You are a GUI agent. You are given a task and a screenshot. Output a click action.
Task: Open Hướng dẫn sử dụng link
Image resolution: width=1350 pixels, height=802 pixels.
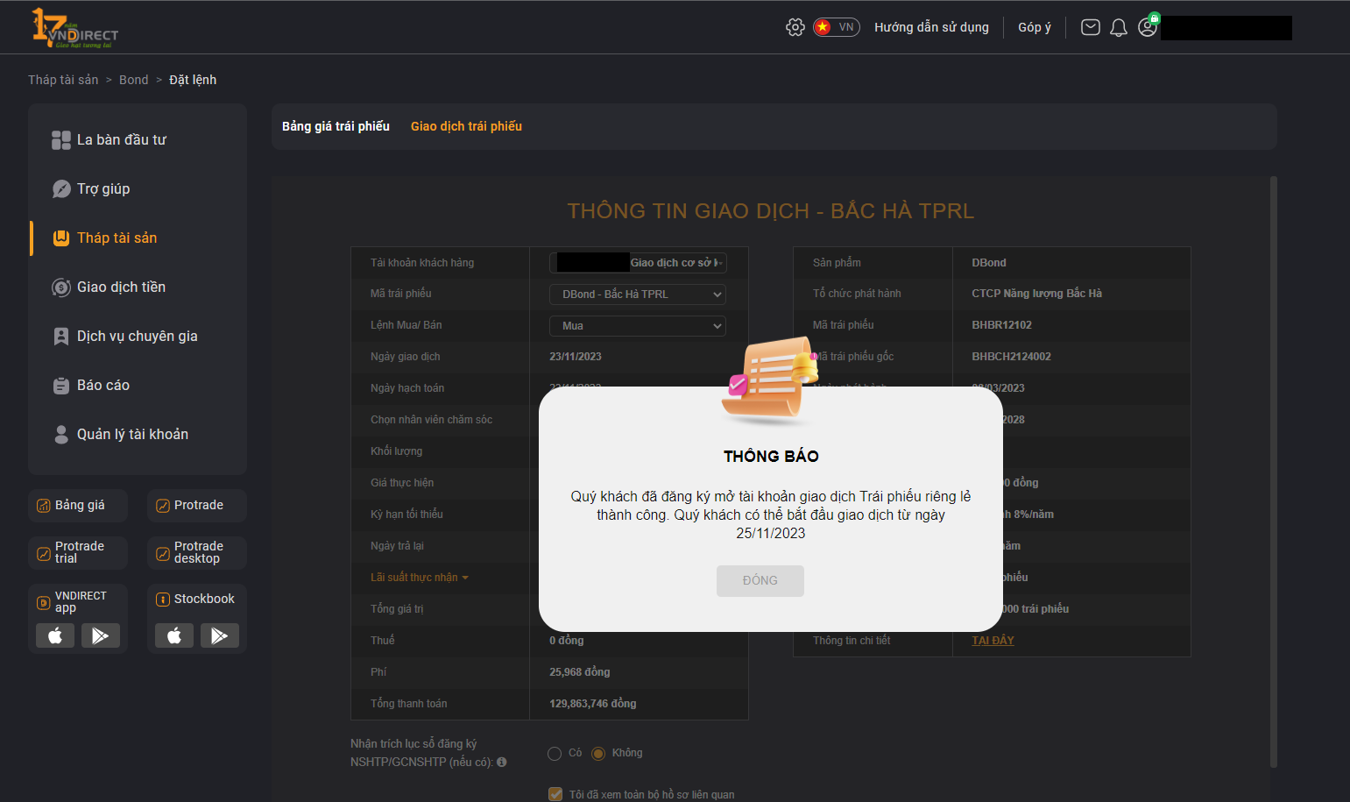coord(931,27)
